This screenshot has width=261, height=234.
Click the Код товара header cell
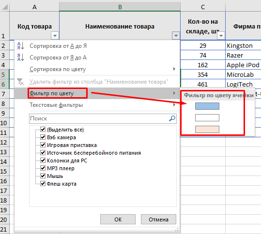click(34, 26)
